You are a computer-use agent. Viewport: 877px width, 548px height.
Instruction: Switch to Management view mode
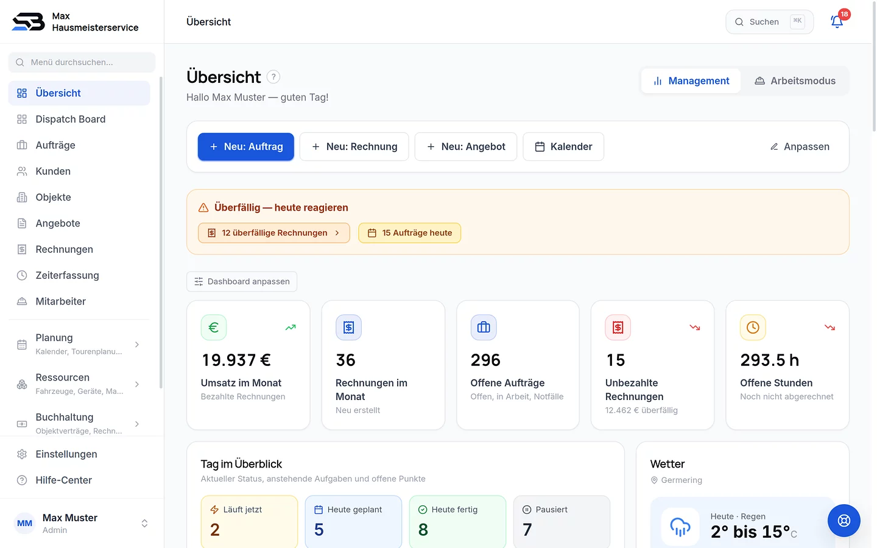[691, 81]
